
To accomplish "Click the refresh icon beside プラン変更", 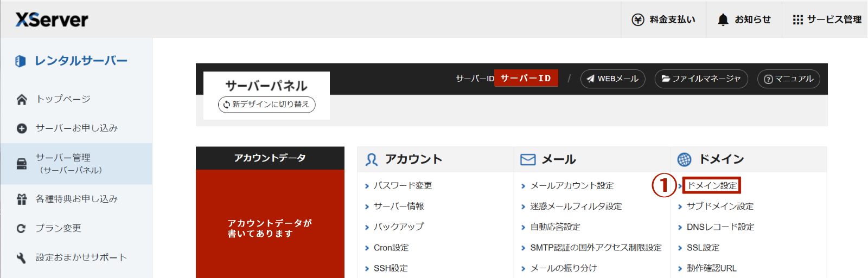I will point(22,229).
